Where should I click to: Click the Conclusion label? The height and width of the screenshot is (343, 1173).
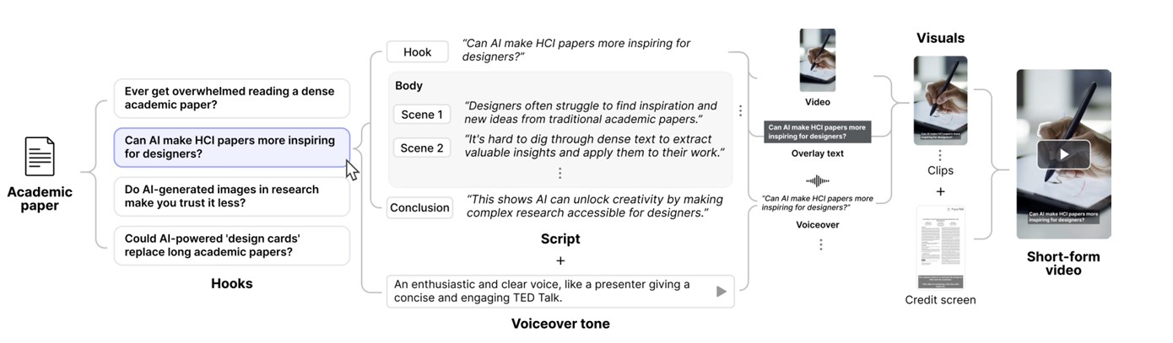(x=419, y=207)
